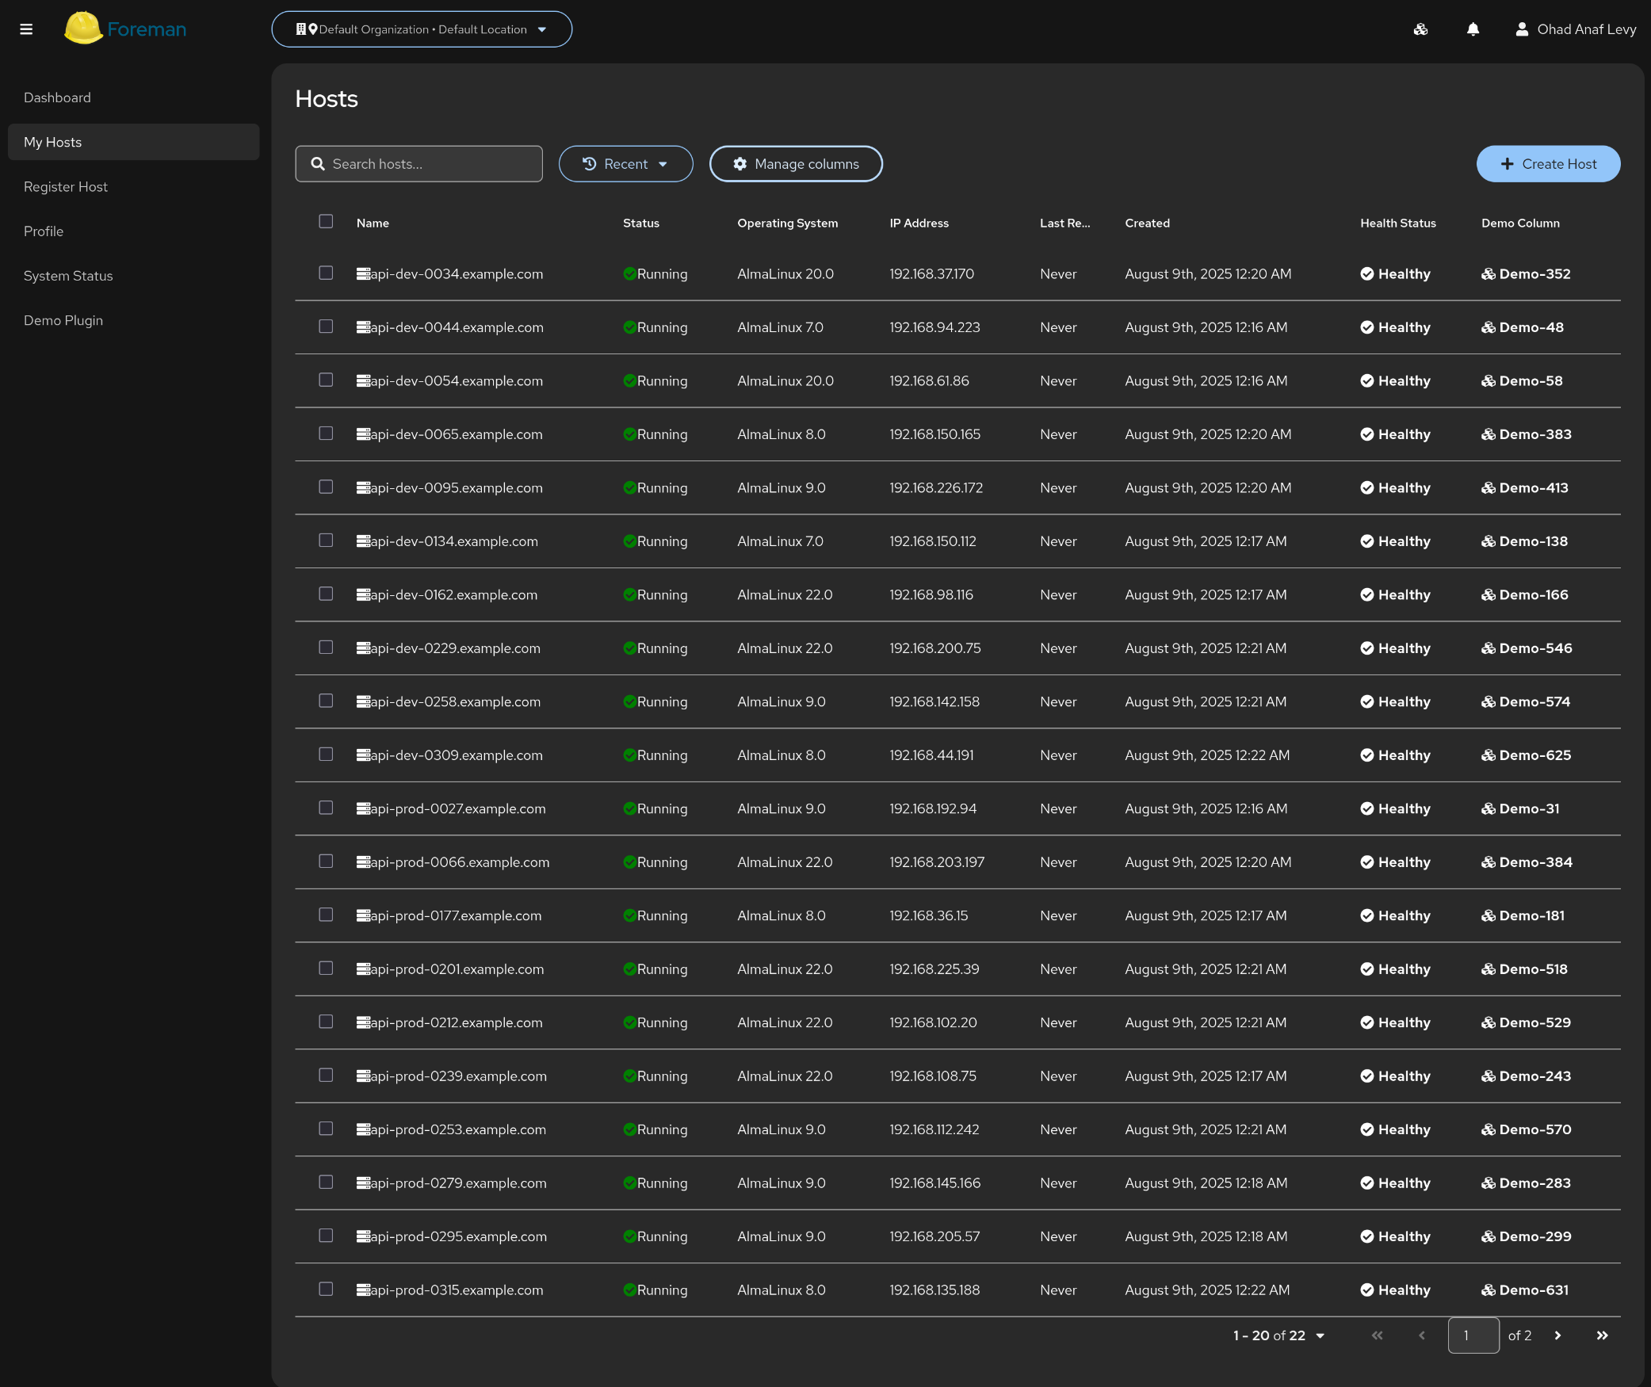Viewport: 1651px width, 1387px height.
Task: Expand the Recent searches dropdown
Action: point(625,164)
